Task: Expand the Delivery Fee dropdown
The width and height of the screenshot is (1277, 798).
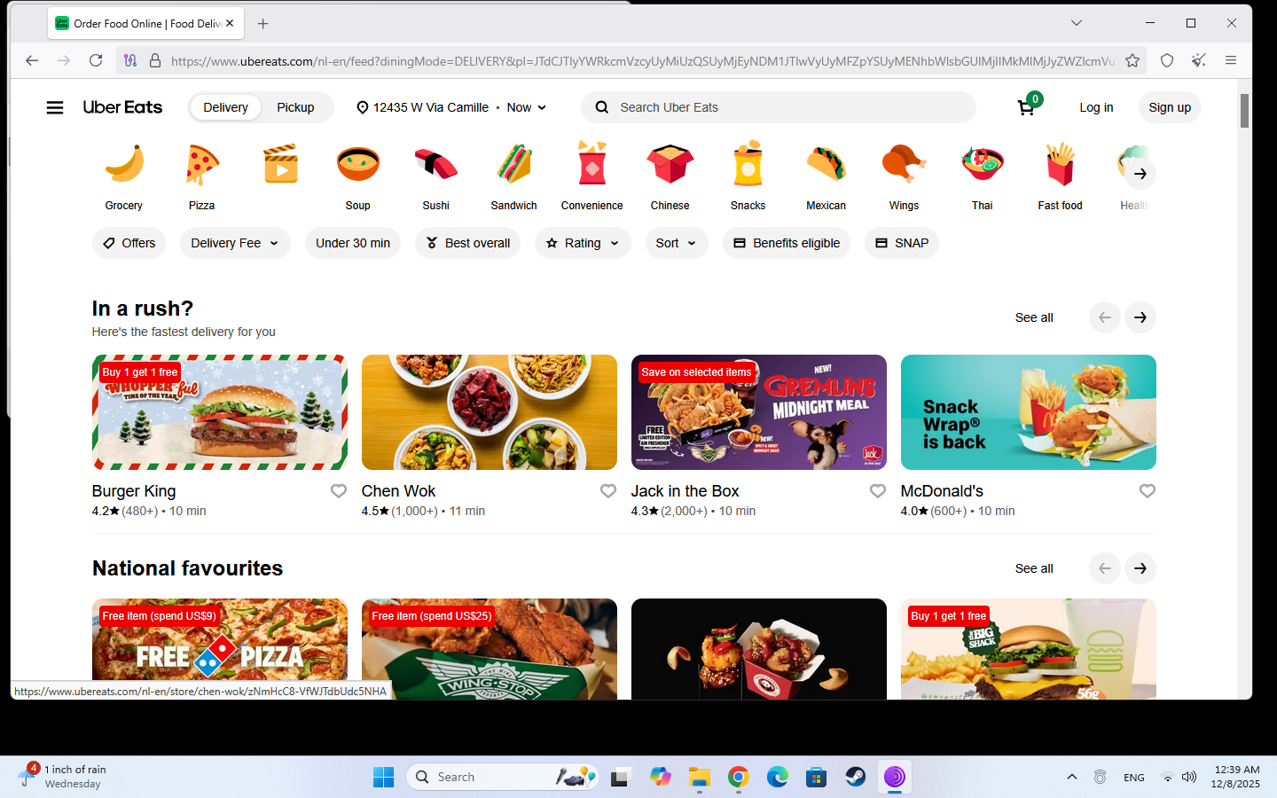Action: click(235, 243)
